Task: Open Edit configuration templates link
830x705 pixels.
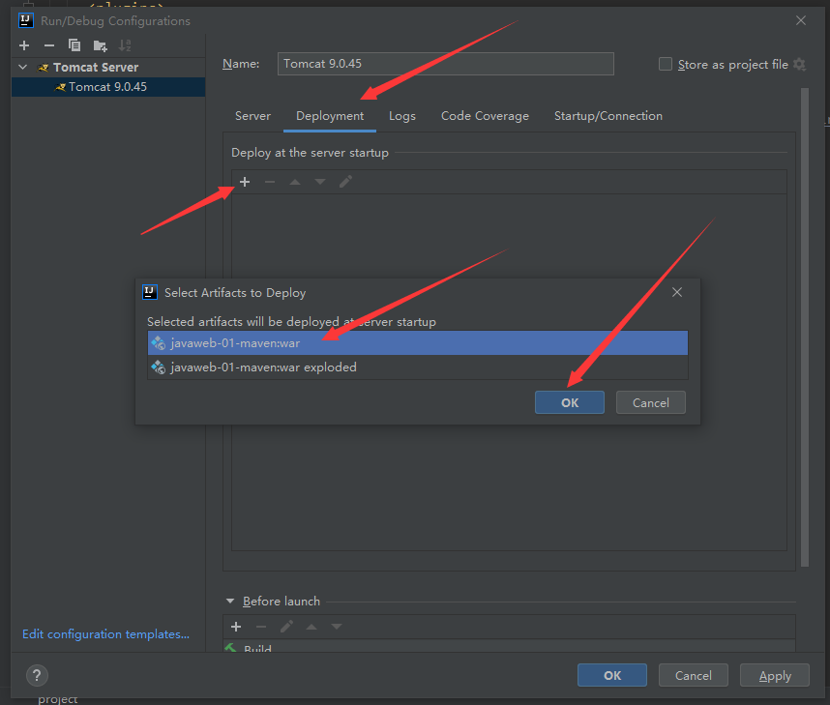Action: [x=105, y=634]
